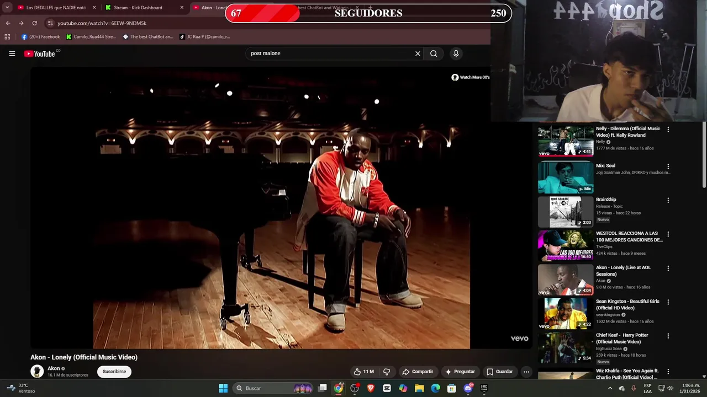The width and height of the screenshot is (707, 397).
Task: Play Sean Kingston Beautiful Girls thumbnail
Action: point(566,313)
